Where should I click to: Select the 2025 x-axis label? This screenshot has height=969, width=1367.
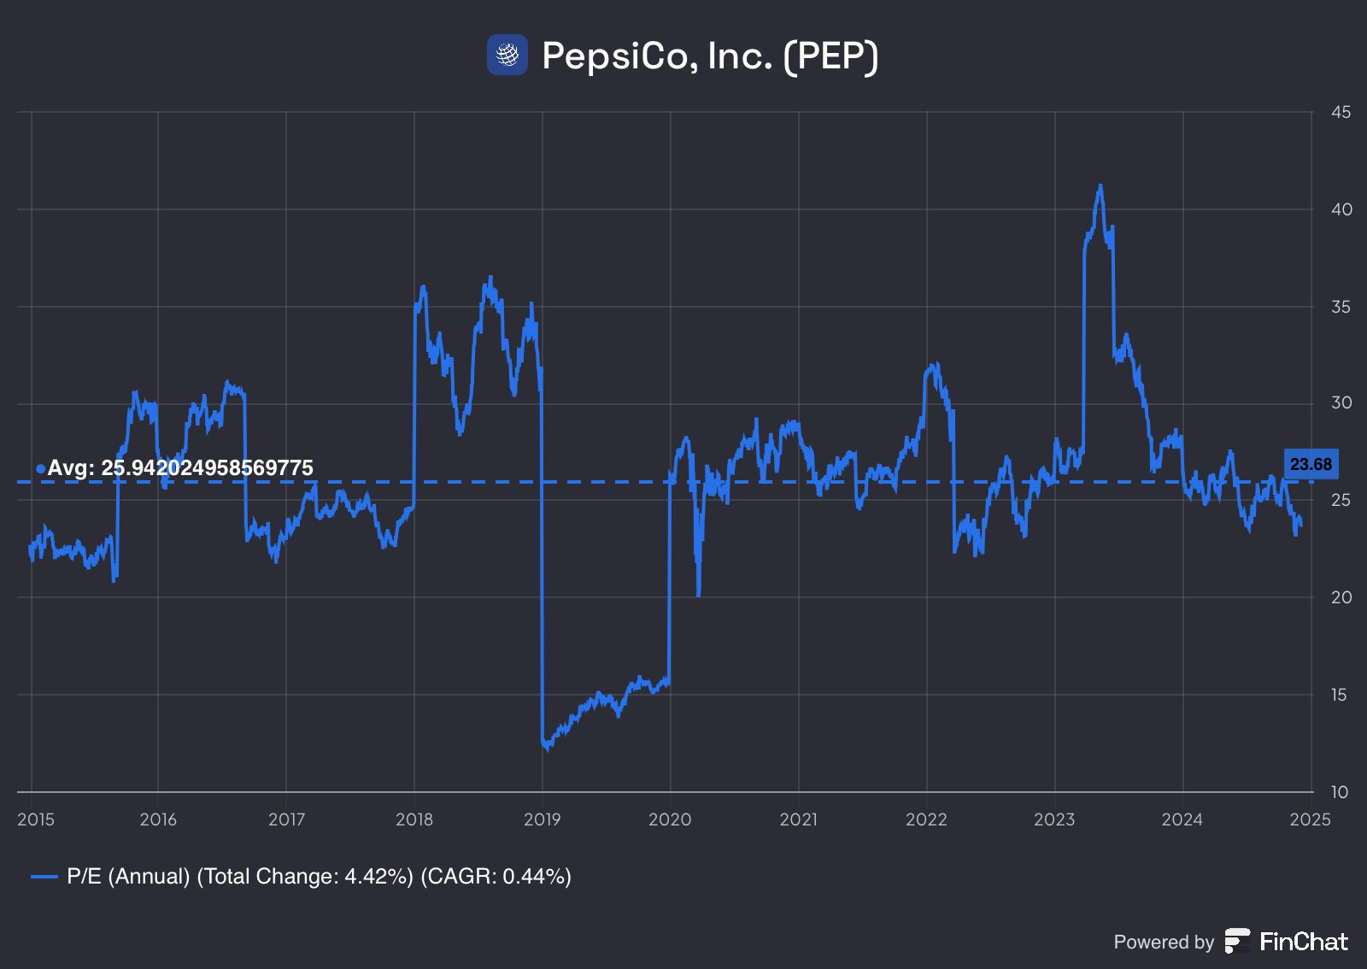tap(1311, 819)
